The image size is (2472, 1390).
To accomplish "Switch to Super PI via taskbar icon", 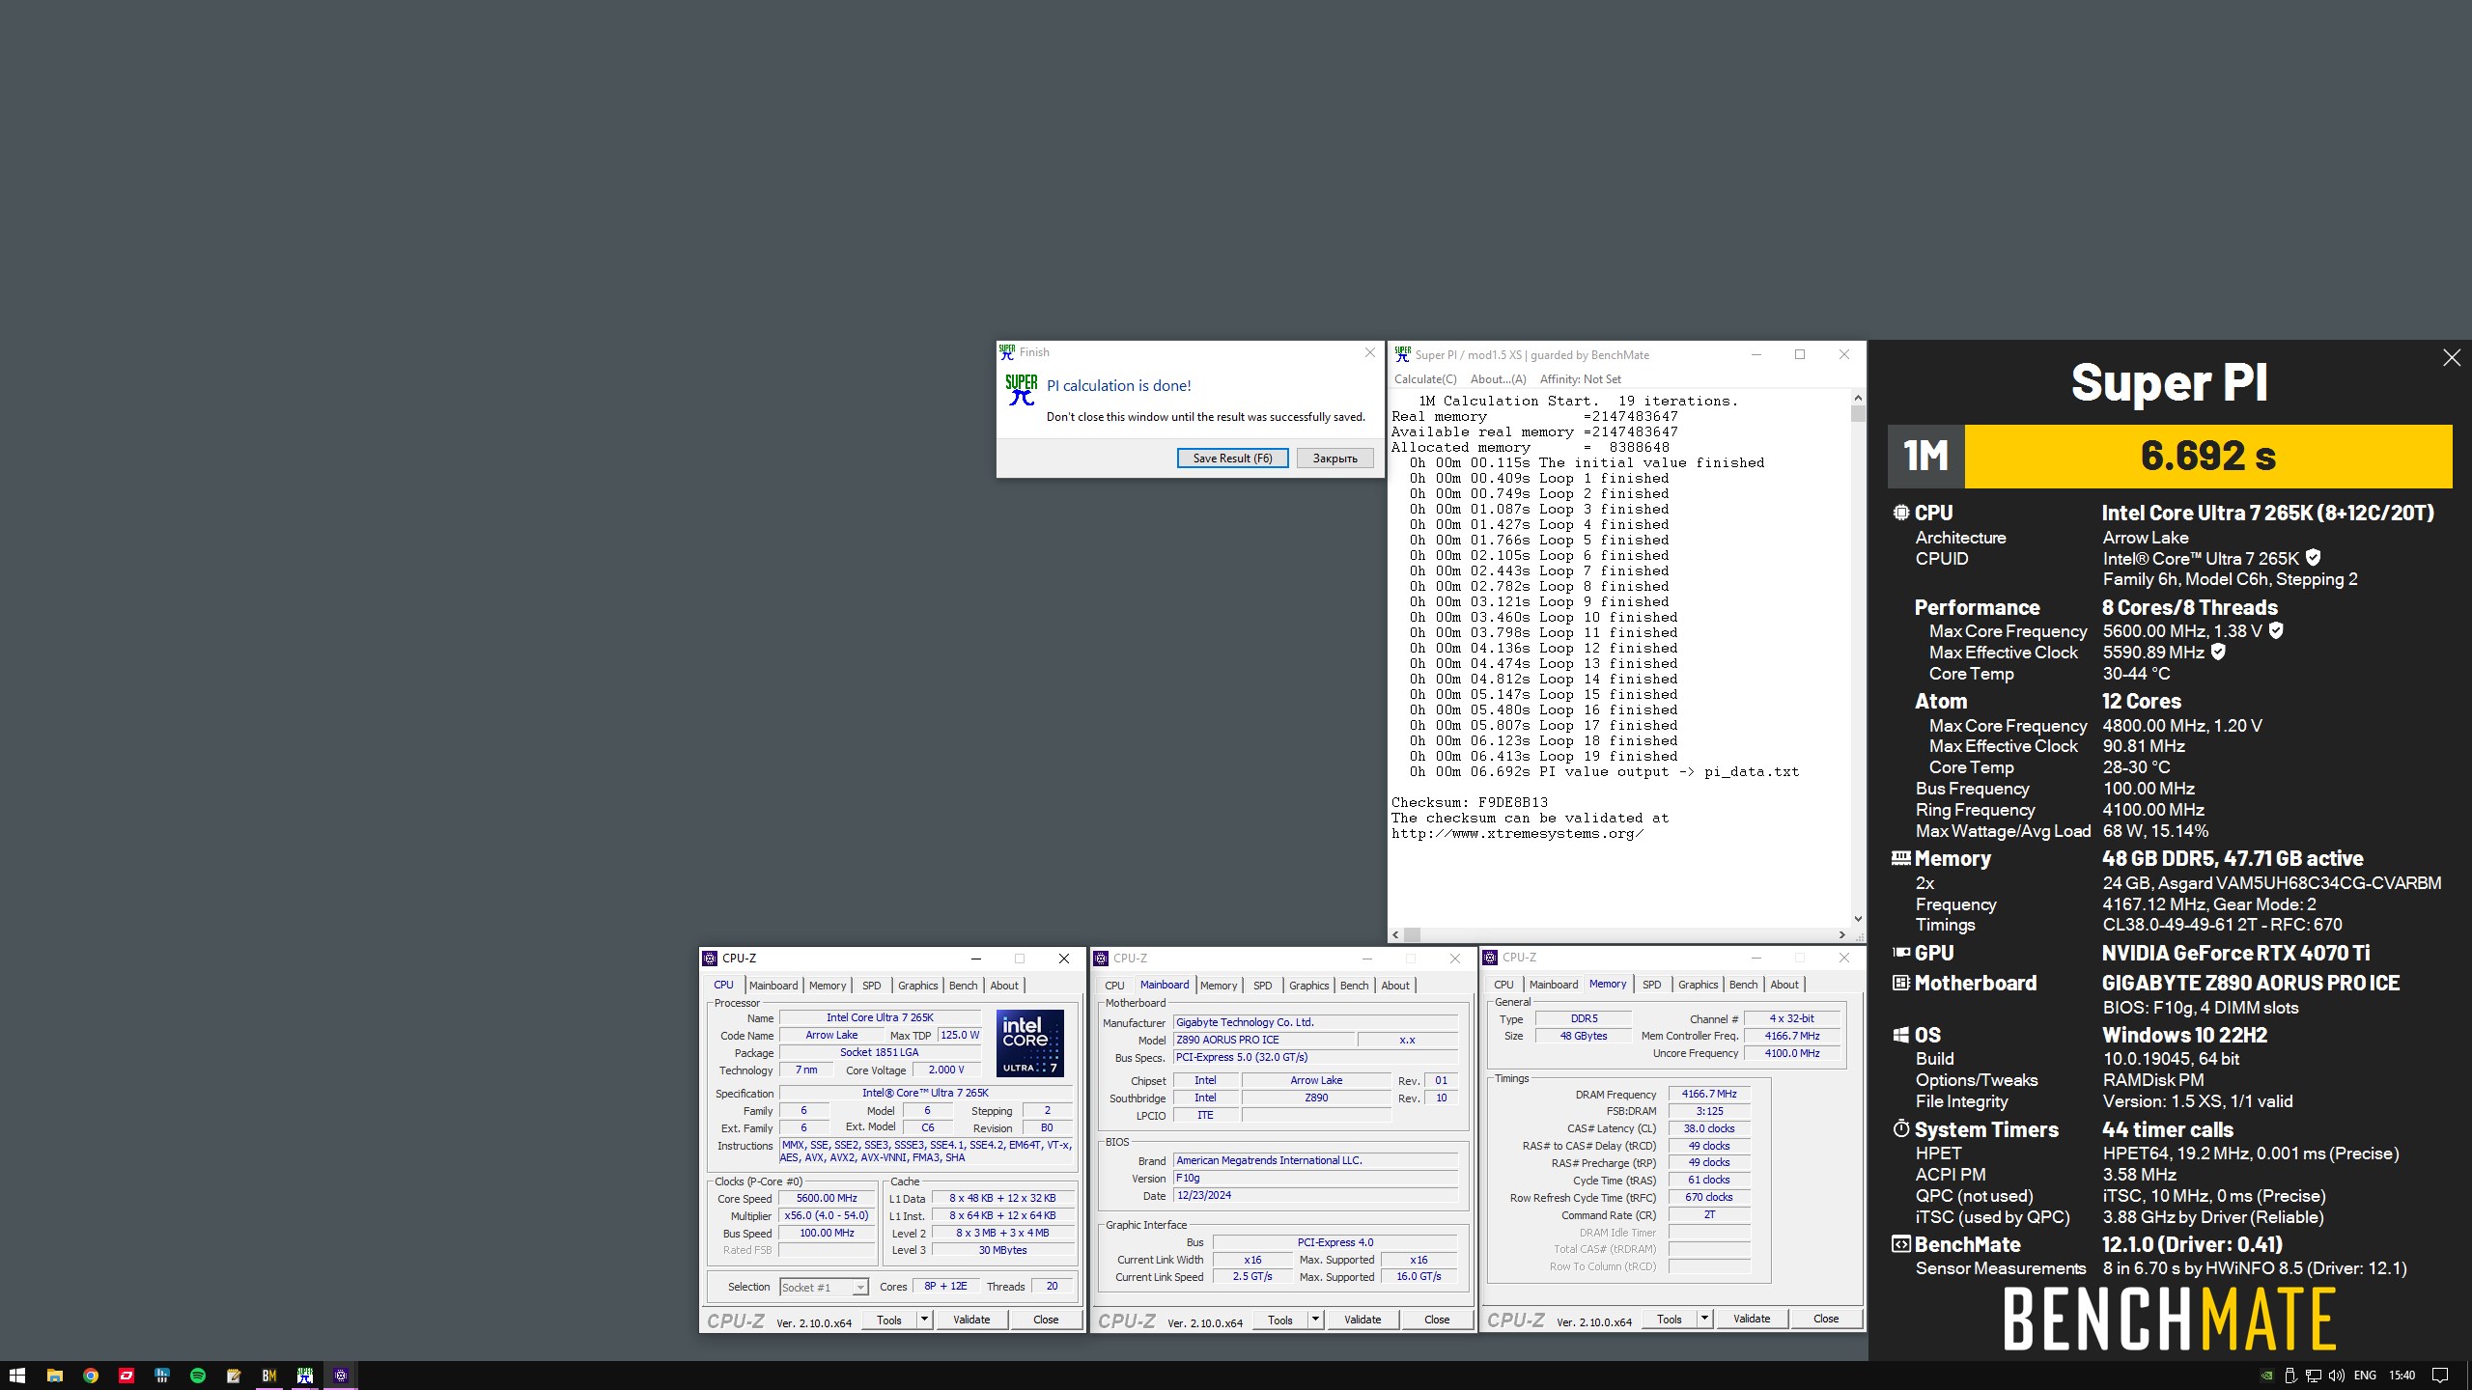I will 305,1376.
